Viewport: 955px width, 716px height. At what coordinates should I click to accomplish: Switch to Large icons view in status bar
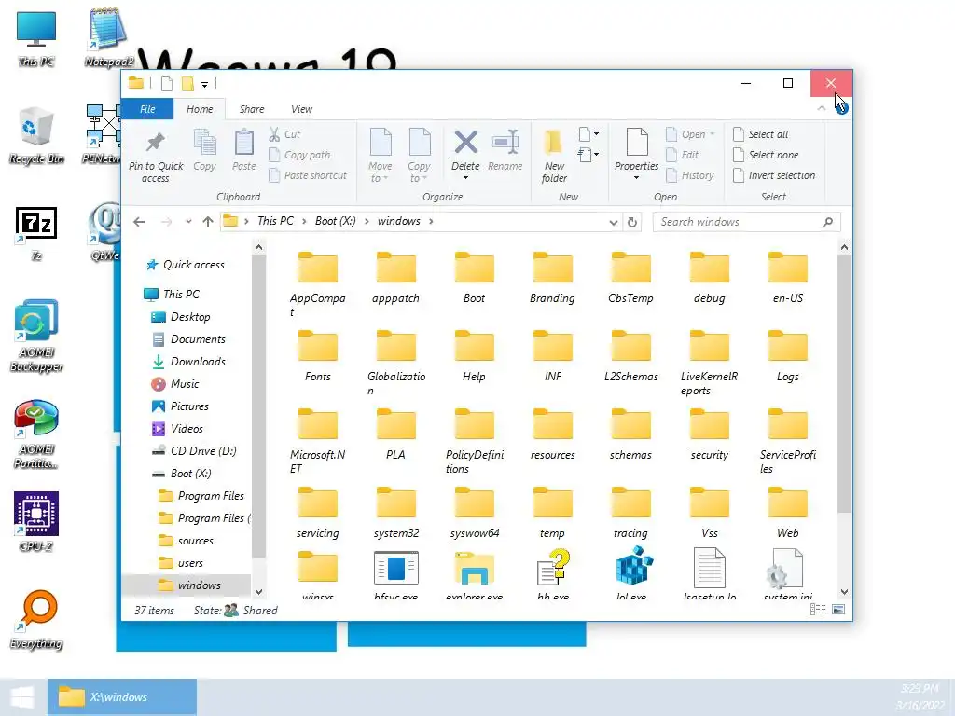click(838, 610)
